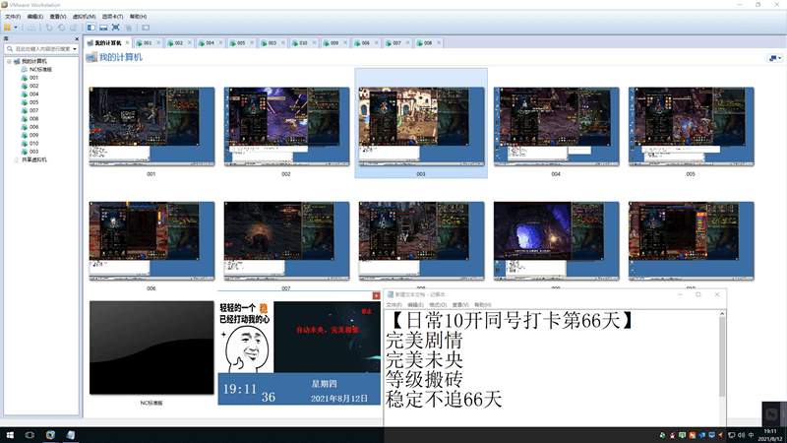Select the 001 VM thumbnail

click(151, 127)
